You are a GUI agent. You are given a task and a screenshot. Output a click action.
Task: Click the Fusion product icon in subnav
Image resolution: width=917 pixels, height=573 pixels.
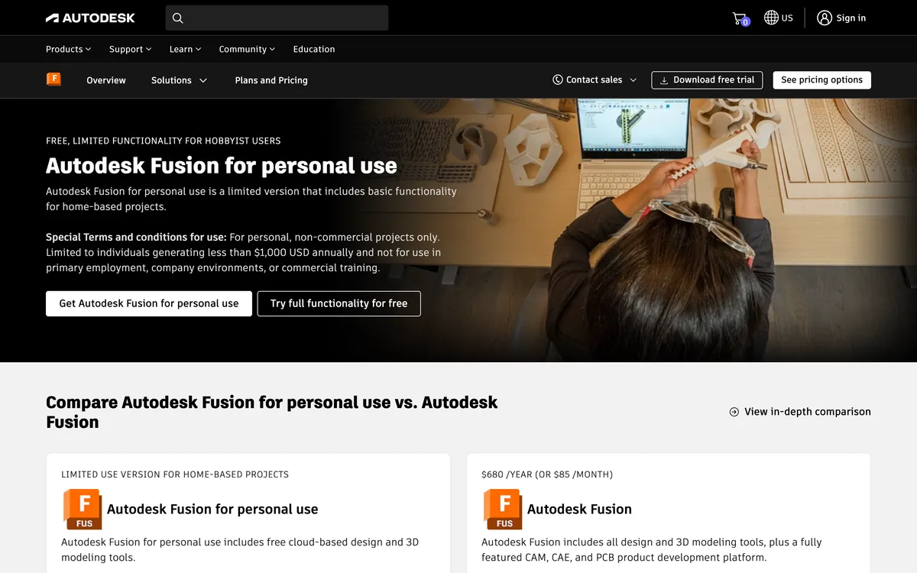53,79
